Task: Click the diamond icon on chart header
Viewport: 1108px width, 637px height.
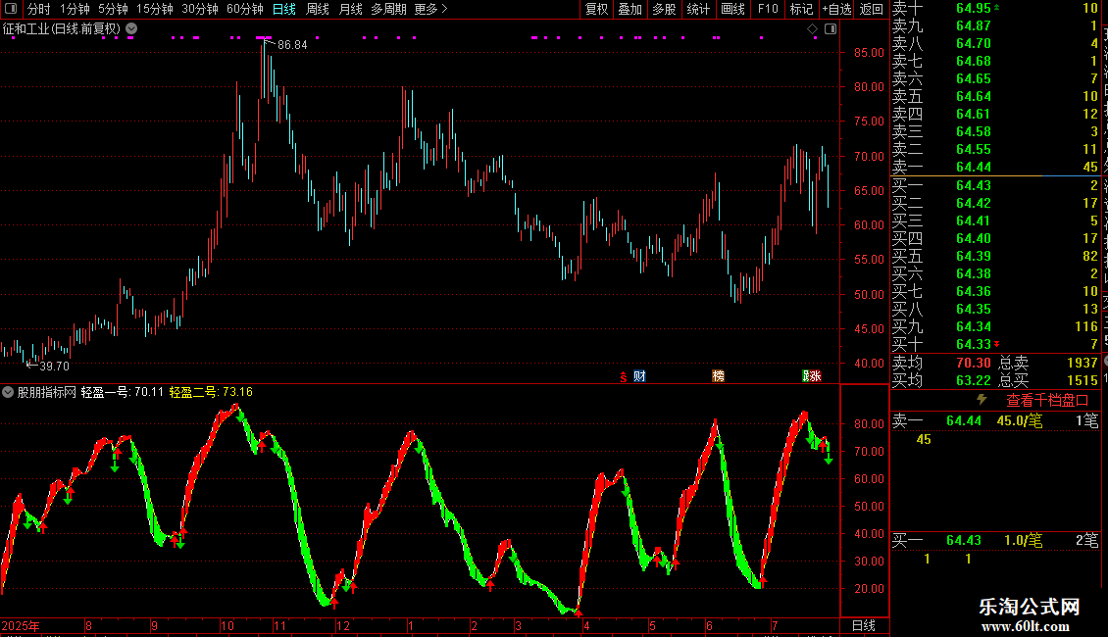Action: click(812, 29)
